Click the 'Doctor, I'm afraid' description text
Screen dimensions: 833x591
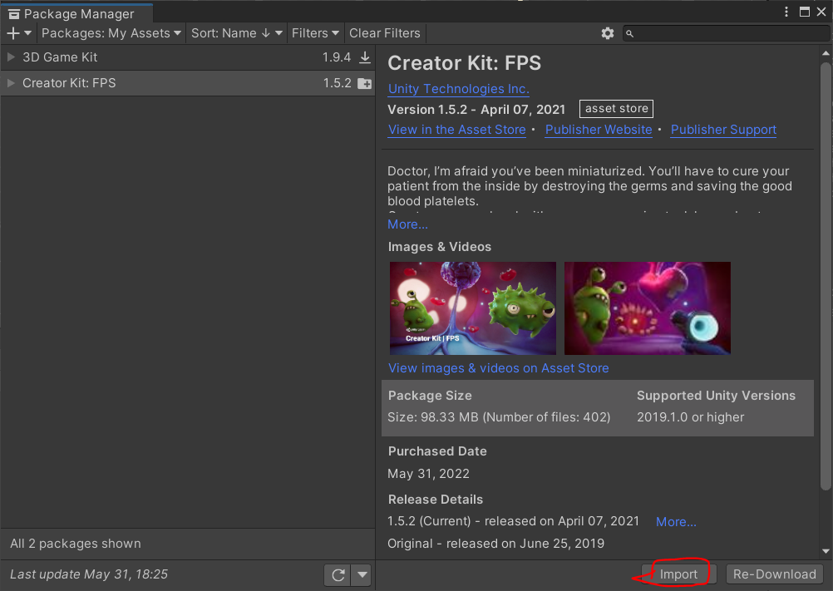pos(589,186)
